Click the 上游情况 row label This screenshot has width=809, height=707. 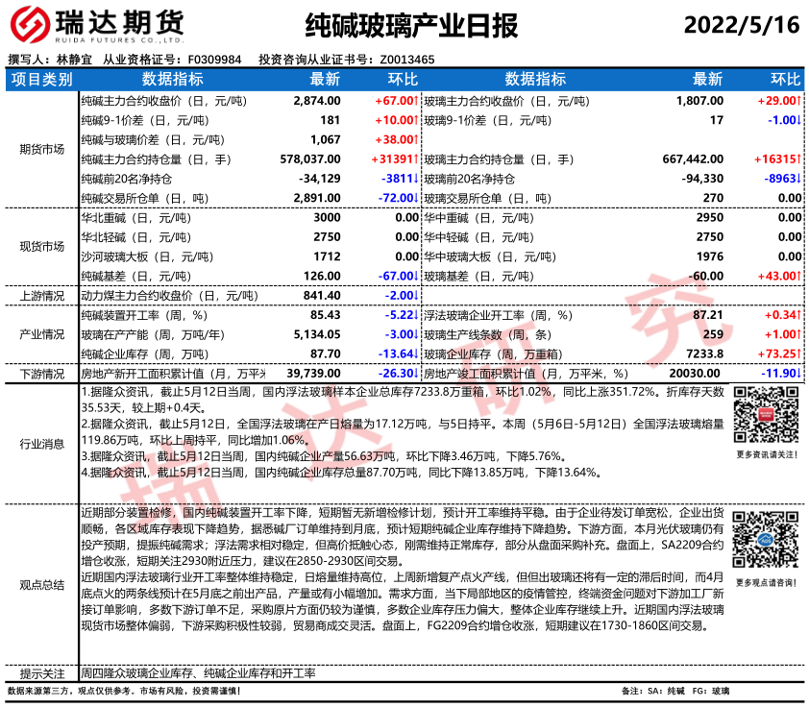coord(41,296)
